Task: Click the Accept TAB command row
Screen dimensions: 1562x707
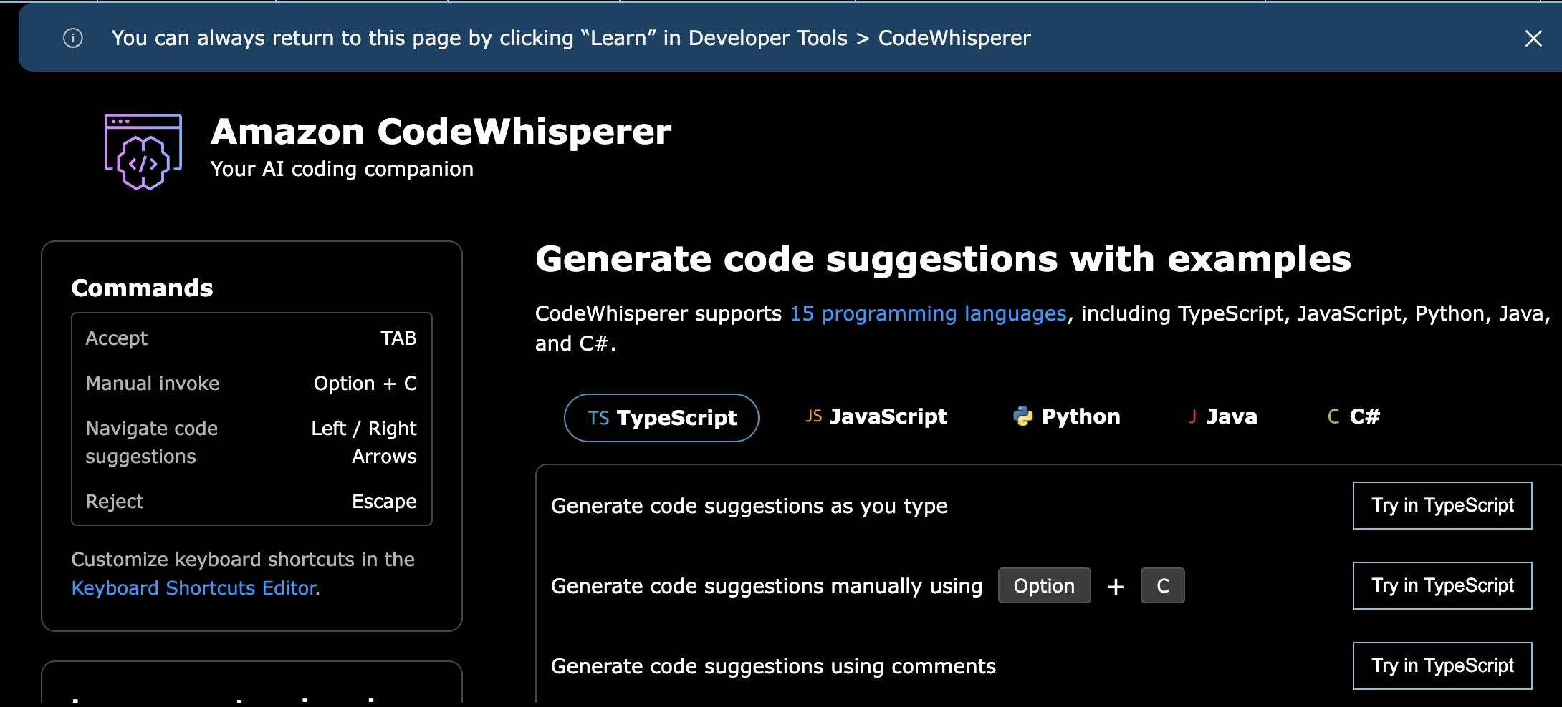Action: [251, 338]
